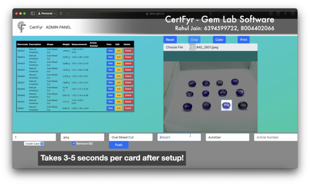Open the Color adjustment button
310x185 pixels.
coord(219,40)
